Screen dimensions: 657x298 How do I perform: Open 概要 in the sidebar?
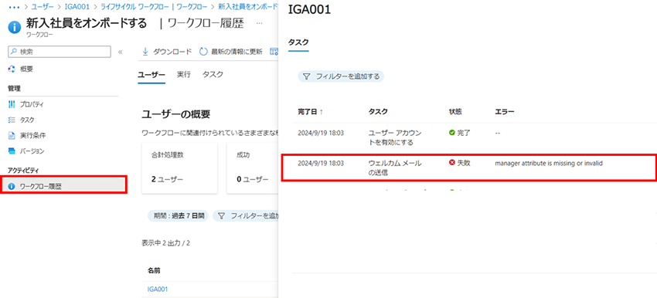(27, 69)
